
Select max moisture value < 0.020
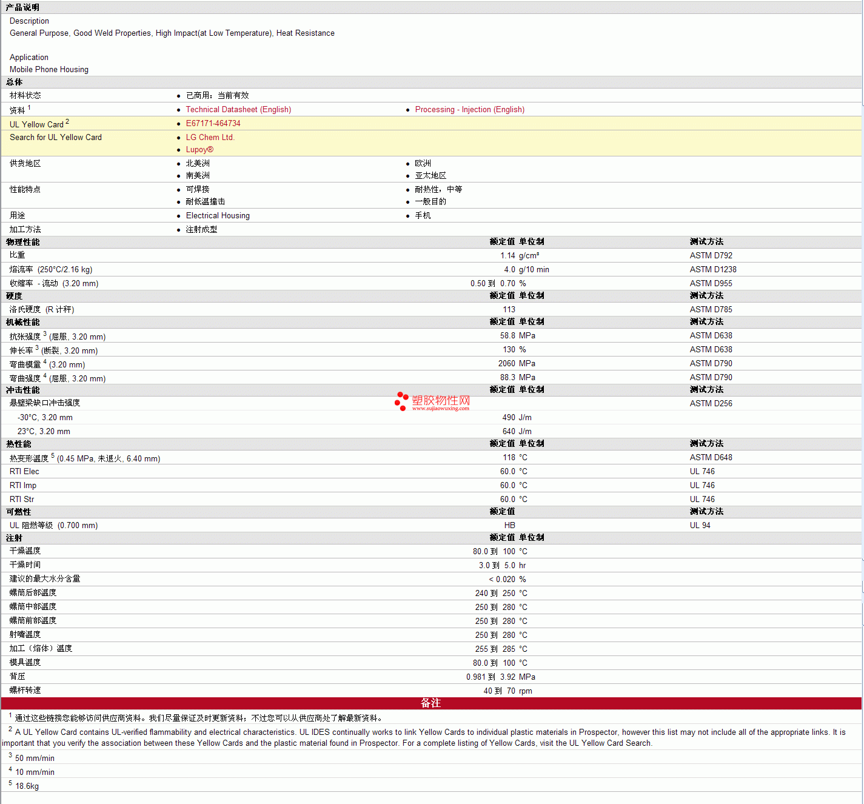coord(502,580)
